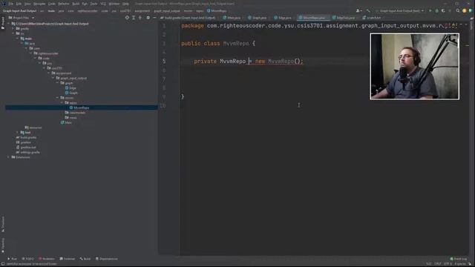Collapse the java folder in tree

[x=22, y=44]
